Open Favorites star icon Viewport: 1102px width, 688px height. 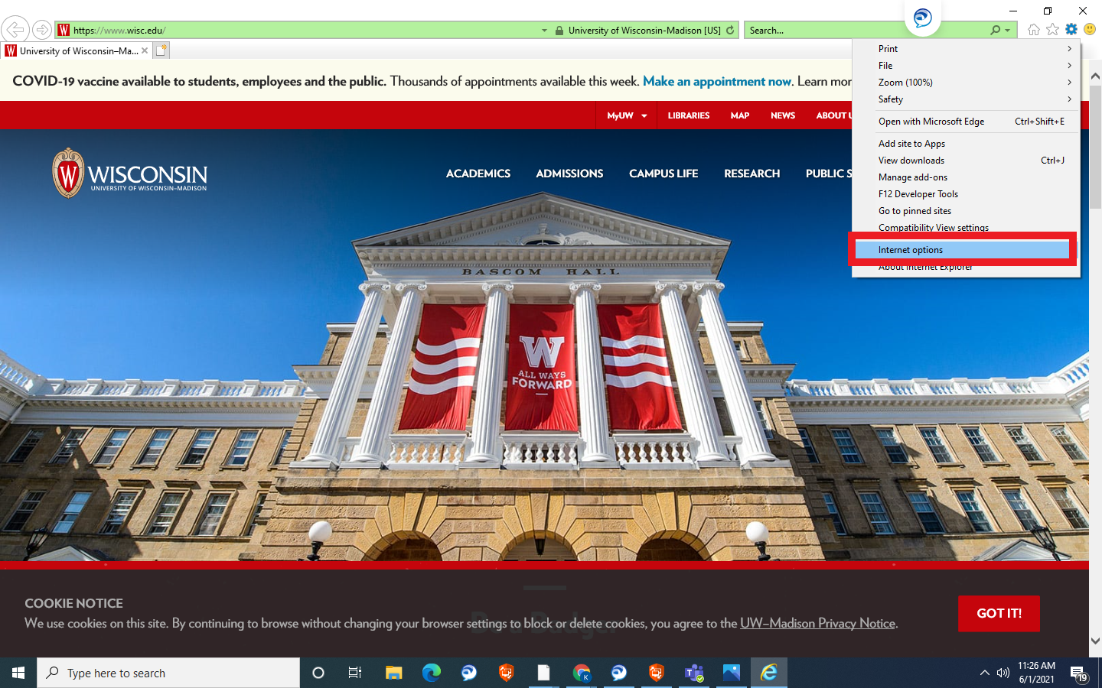click(x=1052, y=30)
